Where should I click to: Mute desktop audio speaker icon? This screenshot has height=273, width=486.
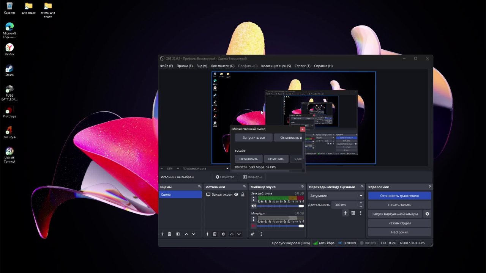tap(254, 206)
